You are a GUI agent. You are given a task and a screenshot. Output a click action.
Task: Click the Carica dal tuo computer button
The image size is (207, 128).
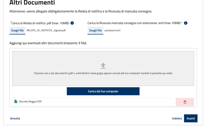pos(103,91)
